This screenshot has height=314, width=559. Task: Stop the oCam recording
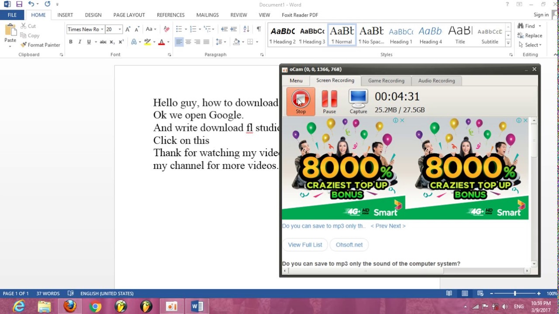coord(300,102)
